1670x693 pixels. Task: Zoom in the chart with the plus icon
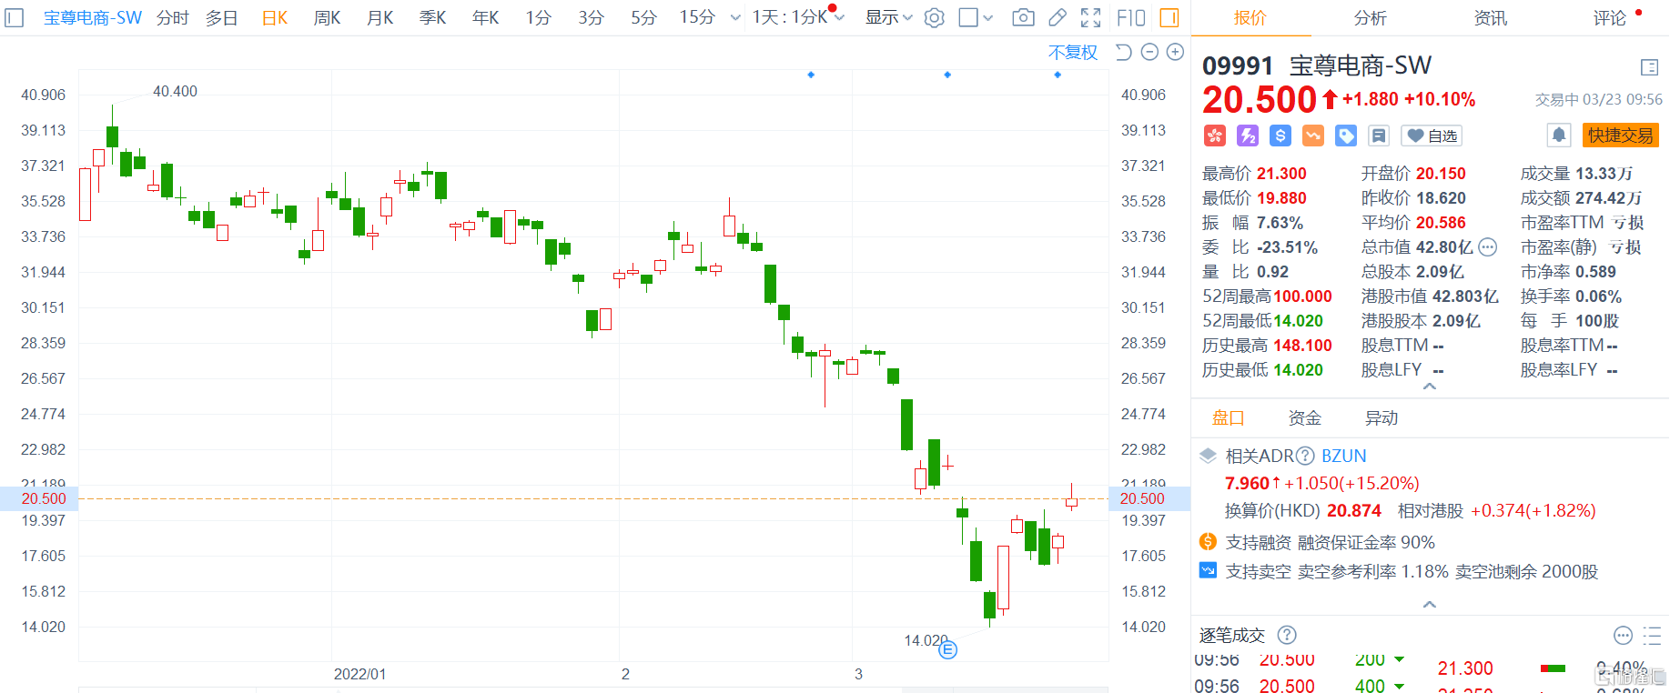tap(1175, 52)
